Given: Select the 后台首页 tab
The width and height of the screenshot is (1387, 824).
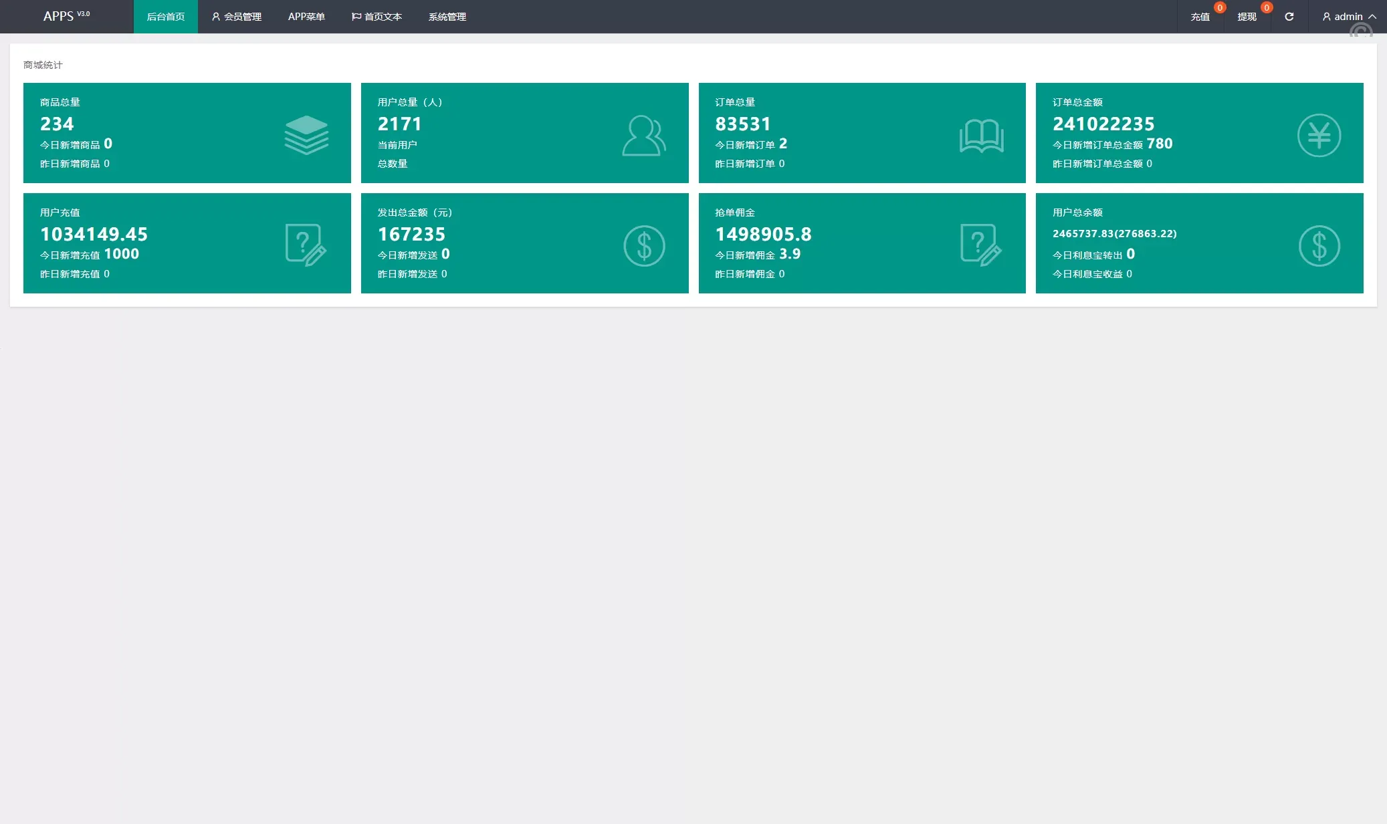Looking at the screenshot, I should 166,17.
